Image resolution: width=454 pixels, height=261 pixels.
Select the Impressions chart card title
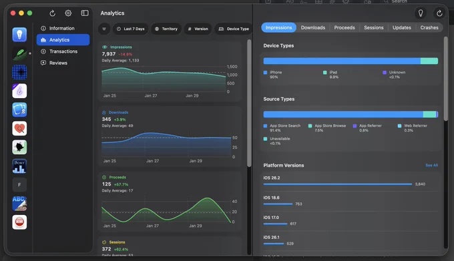tap(121, 47)
